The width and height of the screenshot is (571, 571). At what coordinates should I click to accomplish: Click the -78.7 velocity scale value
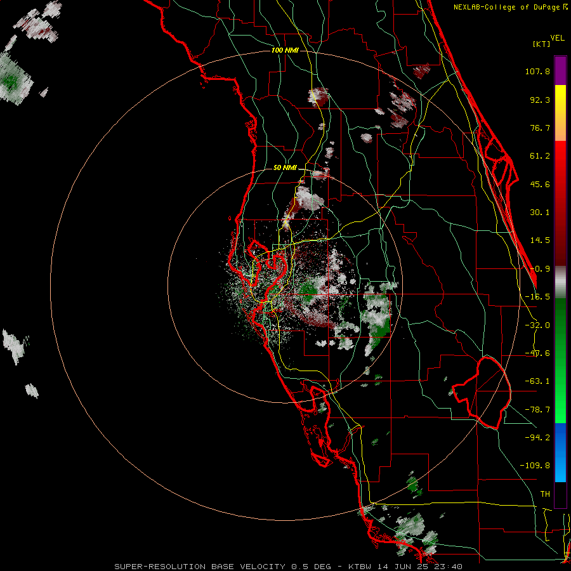[x=537, y=410]
